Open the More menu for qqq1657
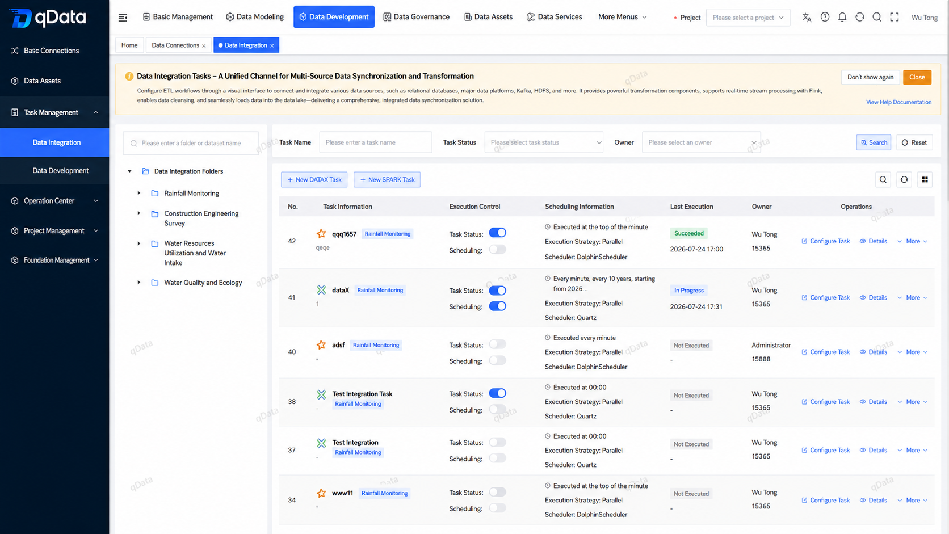This screenshot has height=534, width=949. tap(913, 241)
